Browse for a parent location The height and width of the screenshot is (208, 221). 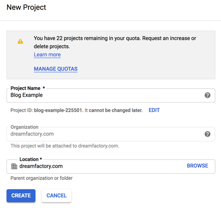[197, 166]
